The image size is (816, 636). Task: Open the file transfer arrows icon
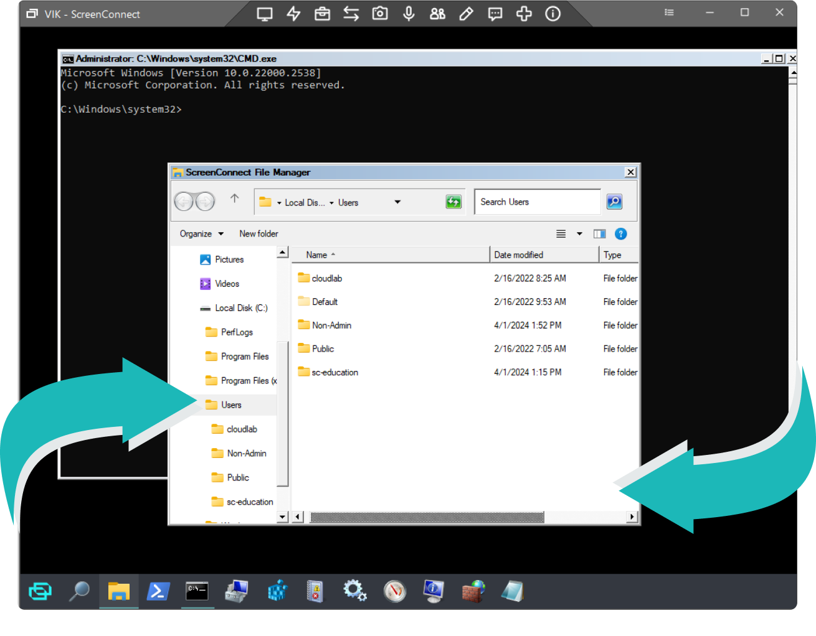click(351, 14)
